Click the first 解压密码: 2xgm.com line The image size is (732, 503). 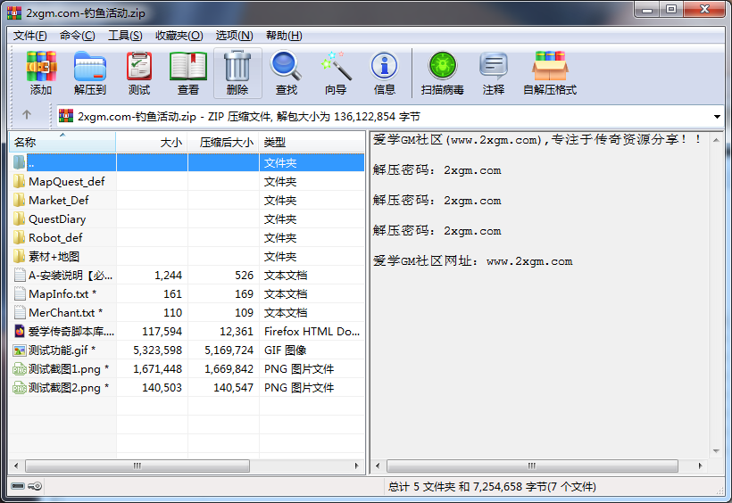pyautogui.click(x=437, y=170)
